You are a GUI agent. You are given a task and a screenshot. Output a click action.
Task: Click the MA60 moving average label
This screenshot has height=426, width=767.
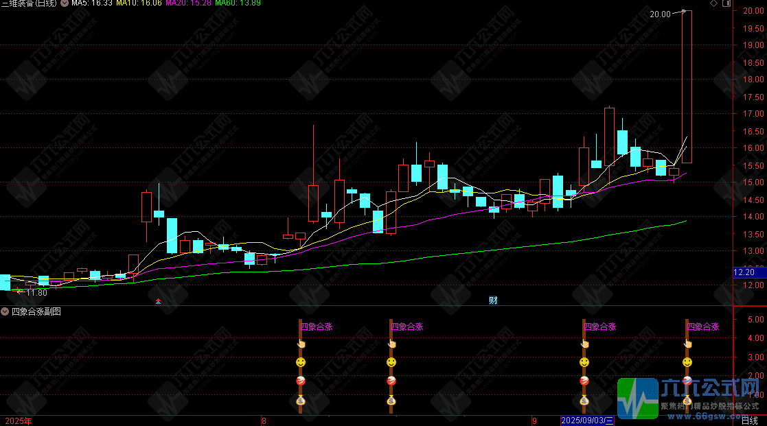pyautogui.click(x=238, y=3)
